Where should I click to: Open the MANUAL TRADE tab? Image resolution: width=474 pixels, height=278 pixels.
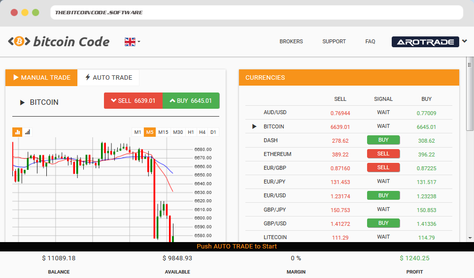pos(41,78)
